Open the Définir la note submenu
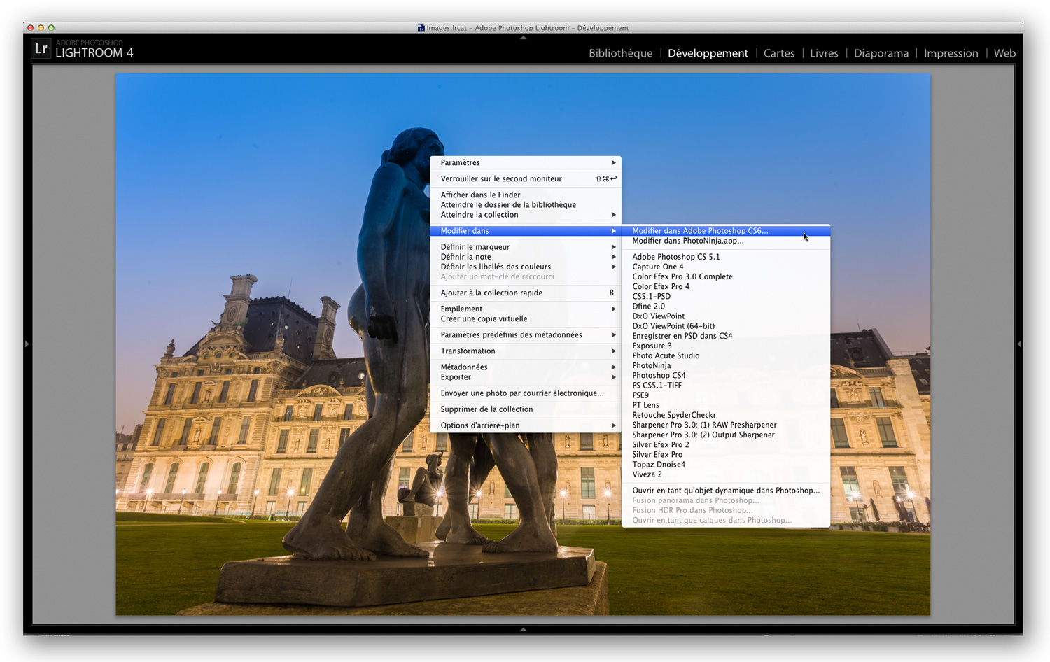This screenshot has width=1050, height=662. click(x=526, y=256)
